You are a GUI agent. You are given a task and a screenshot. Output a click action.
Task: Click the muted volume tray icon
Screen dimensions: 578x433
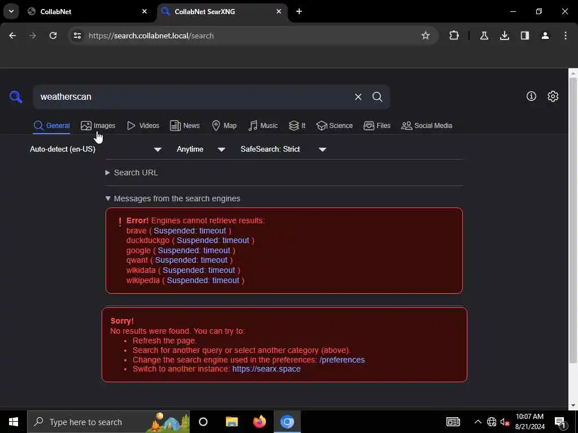(505, 422)
